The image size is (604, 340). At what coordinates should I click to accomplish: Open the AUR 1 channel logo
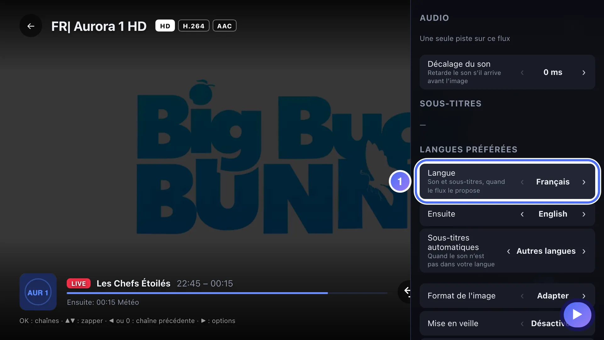tap(38, 292)
